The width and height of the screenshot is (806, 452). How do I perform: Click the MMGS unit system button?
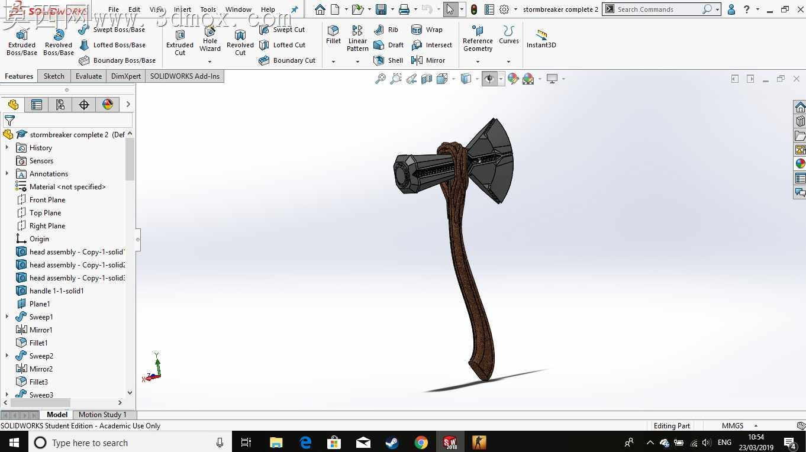click(733, 426)
